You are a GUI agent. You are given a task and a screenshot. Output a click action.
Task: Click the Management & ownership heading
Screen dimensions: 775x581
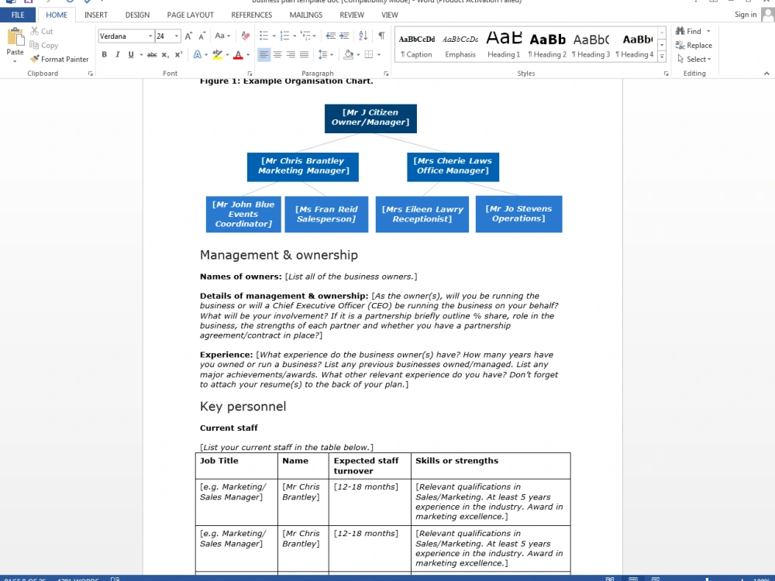(x=279, y=255)
